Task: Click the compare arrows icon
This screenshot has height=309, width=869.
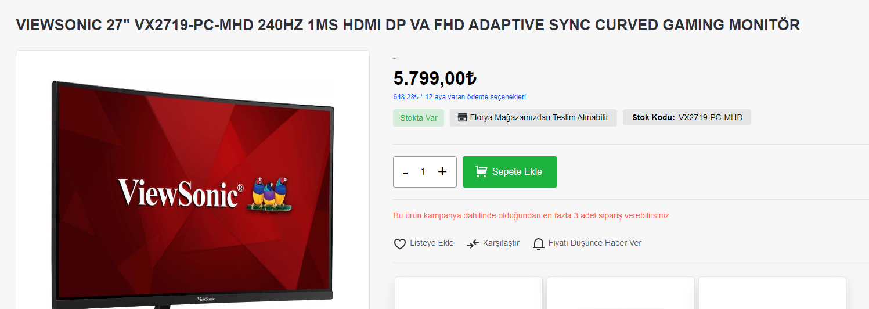Action: click(x=473, y=244)
